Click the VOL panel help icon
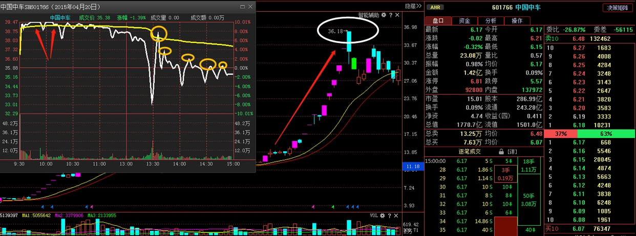 pyautogui.click(x=389, y=216)
